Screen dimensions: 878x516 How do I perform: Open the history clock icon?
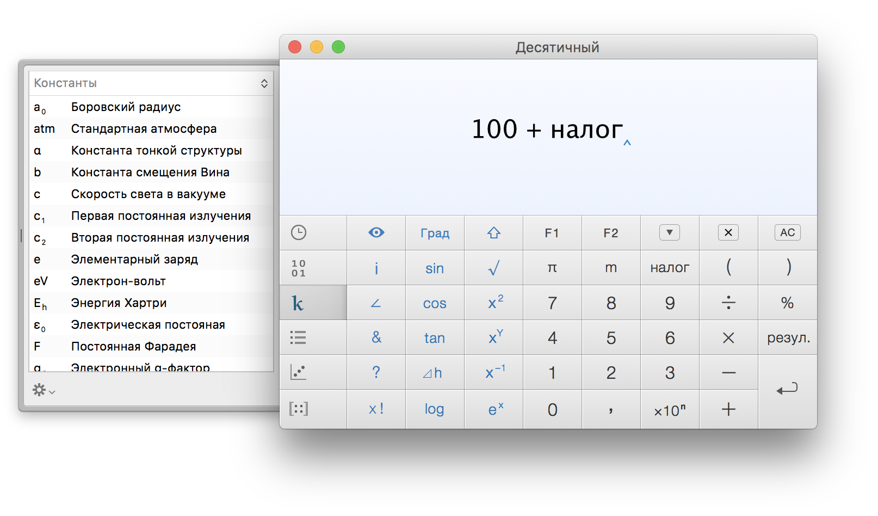click(299, 233)
